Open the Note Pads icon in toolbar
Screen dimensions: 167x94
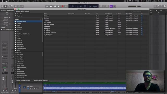[158, 6]
